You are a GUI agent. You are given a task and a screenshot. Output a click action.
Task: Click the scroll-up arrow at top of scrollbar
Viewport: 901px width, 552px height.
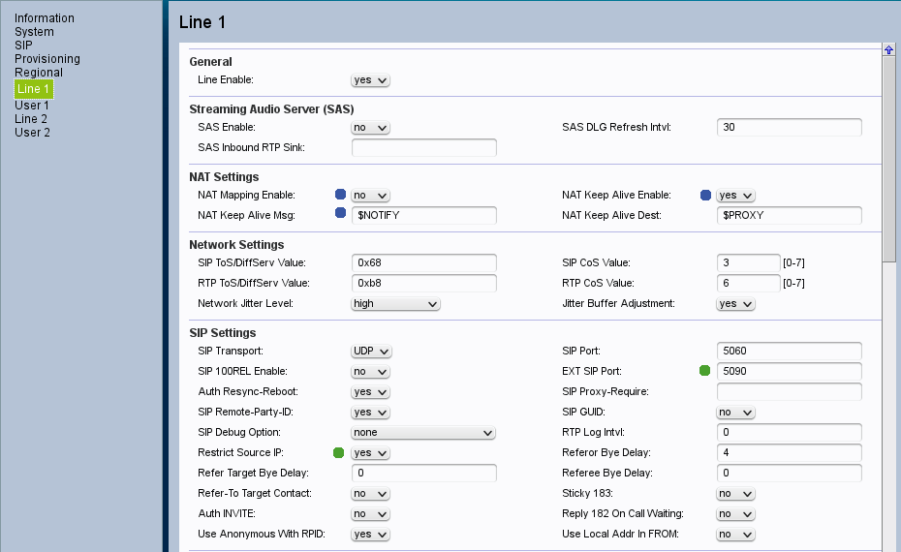click(x=888, y=49)
